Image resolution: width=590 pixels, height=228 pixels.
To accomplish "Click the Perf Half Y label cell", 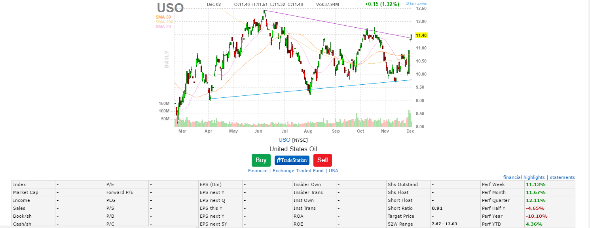I will tap(502, 208).
